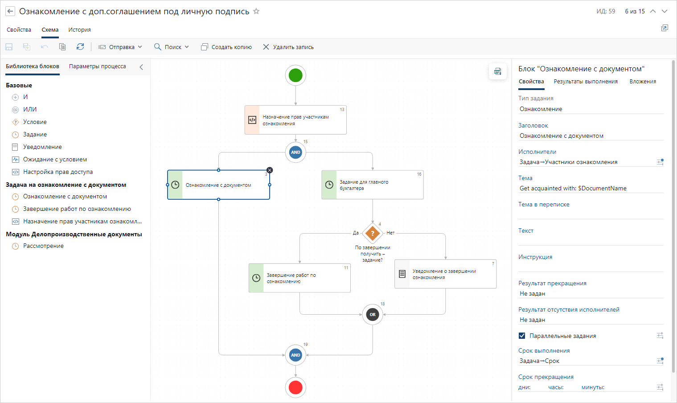Click the copy documents toolbar icon
Viewport: 677px width, 403px height.
pos(62,47)
